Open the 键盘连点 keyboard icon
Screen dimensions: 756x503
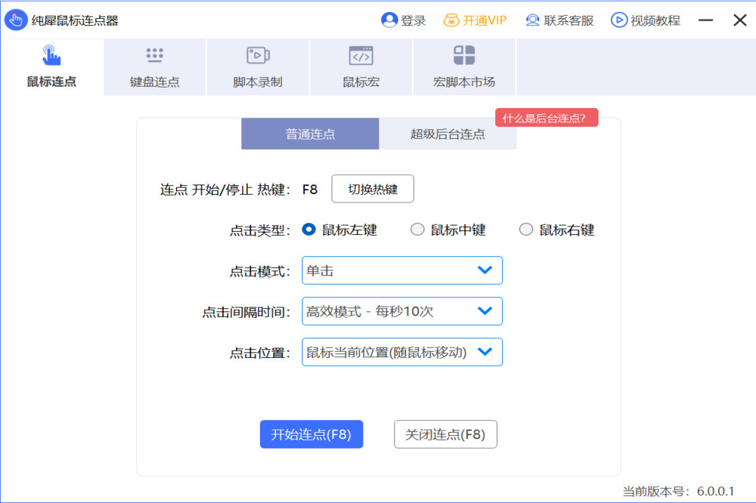[x=155, y=55]
